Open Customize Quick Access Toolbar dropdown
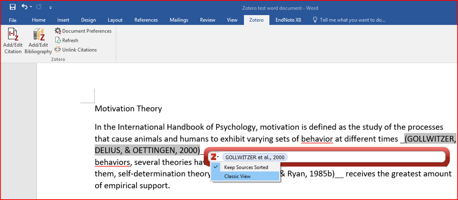Viewport: 458px width, 200px height. (51, 7)
